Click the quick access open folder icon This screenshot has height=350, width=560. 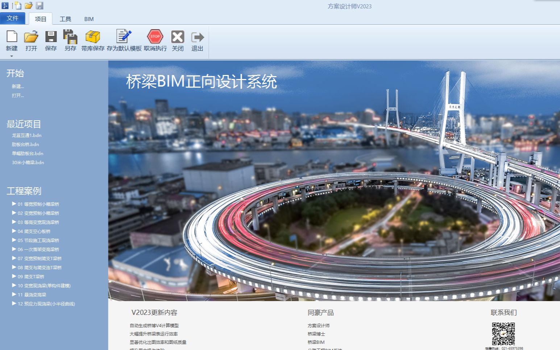[29, 5]
